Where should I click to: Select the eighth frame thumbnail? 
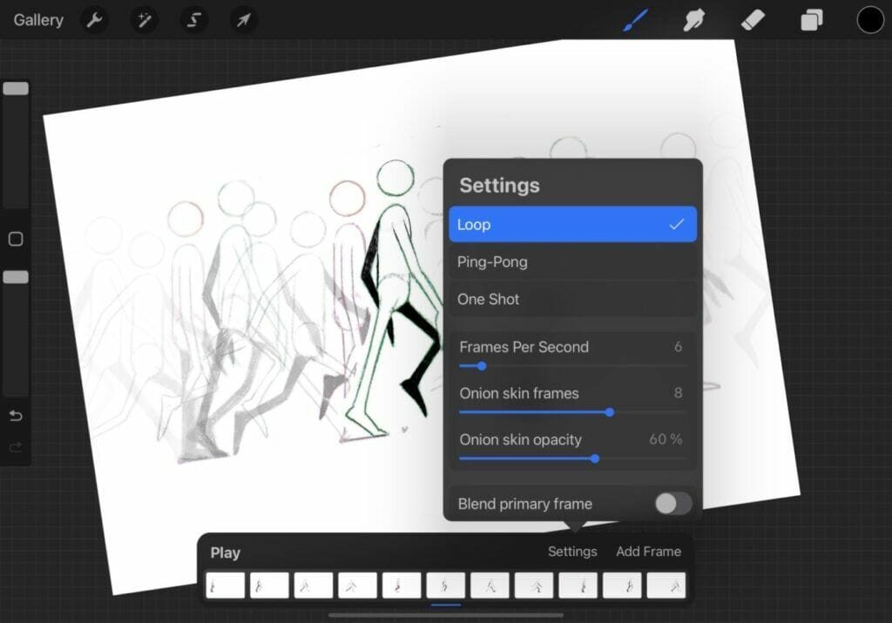click(x=534, y=586)
